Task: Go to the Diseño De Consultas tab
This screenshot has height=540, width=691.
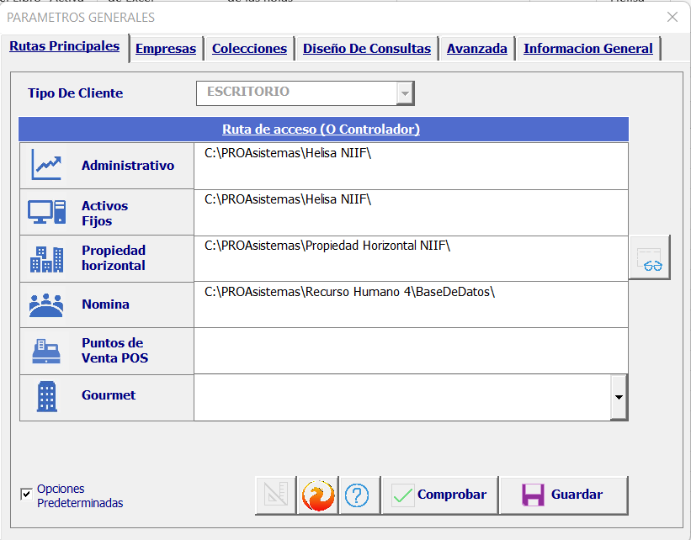Action: click(367, 49)
